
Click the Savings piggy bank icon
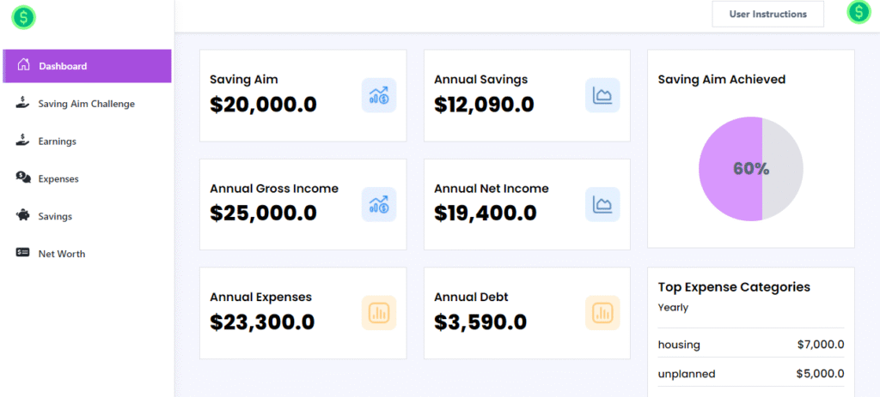pos(23,216)
